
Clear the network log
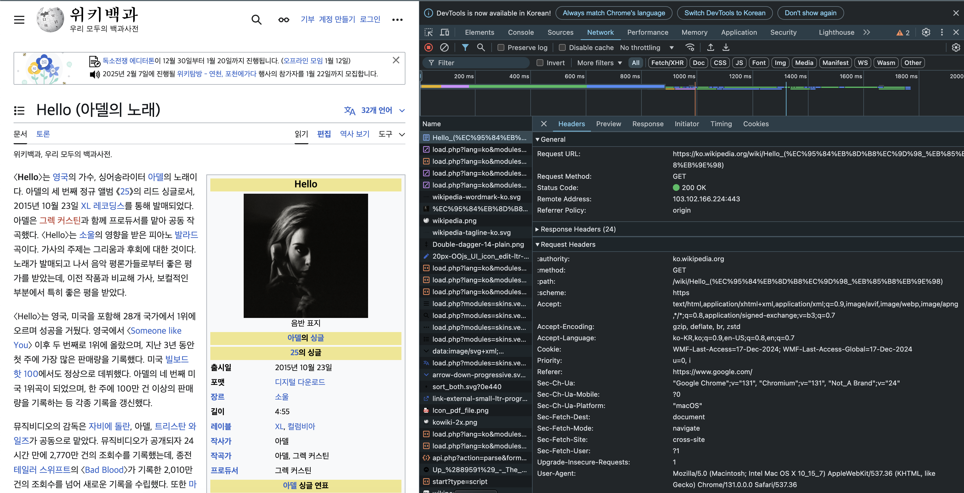click(x=444, y=47)
